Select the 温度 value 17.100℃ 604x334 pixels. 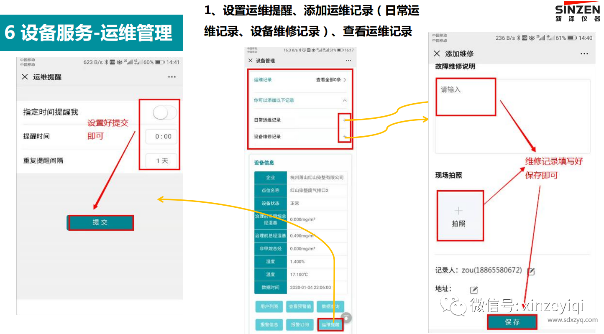coord(299,275)
